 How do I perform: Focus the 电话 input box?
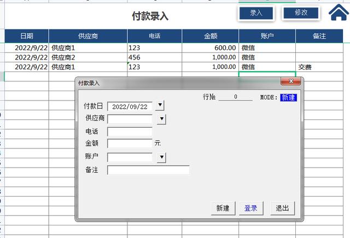coord(130,132)
